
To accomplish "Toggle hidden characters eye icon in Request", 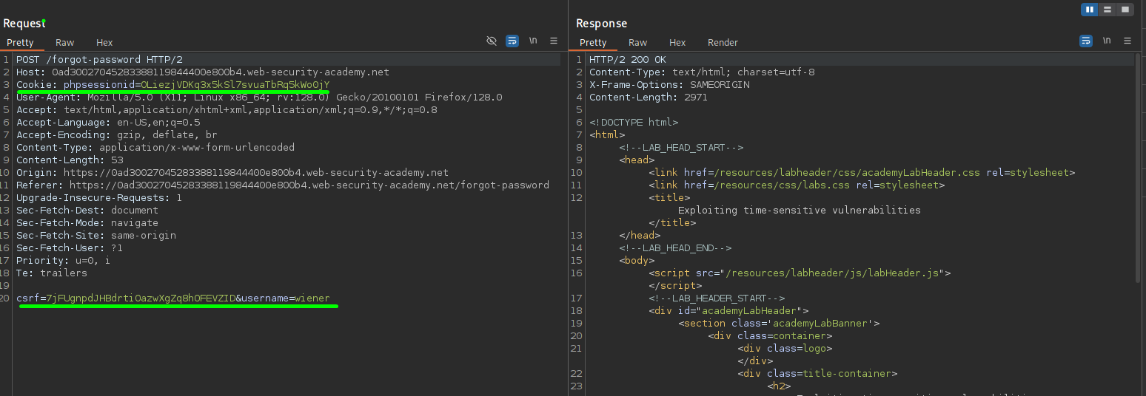I will [492, 41].
